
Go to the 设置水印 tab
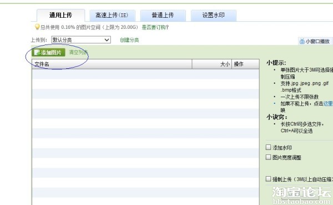point(214,16)
